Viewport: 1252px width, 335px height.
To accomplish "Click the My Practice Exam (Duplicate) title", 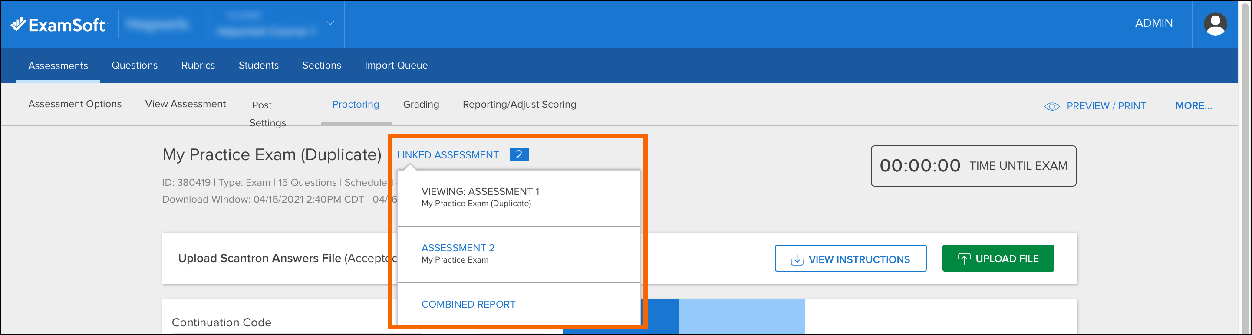I will pos(272,154).
